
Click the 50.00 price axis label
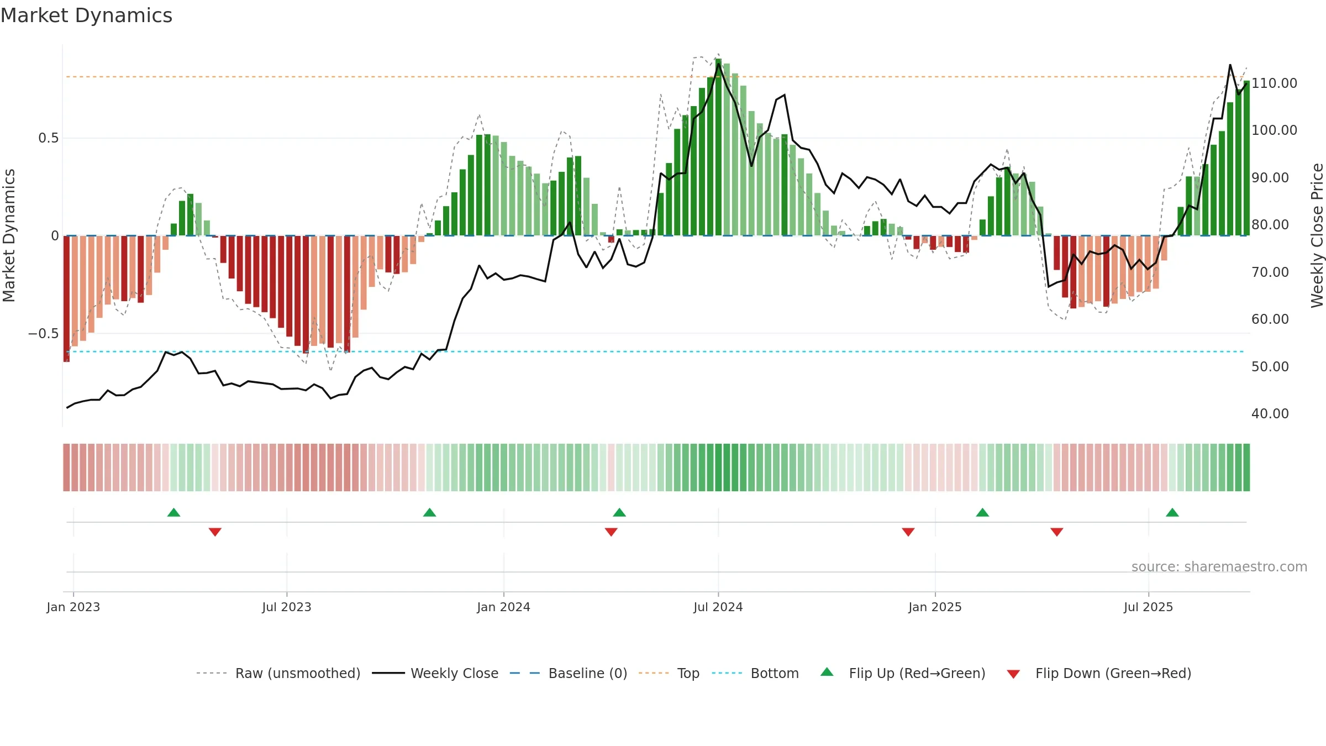point(1270,367)
